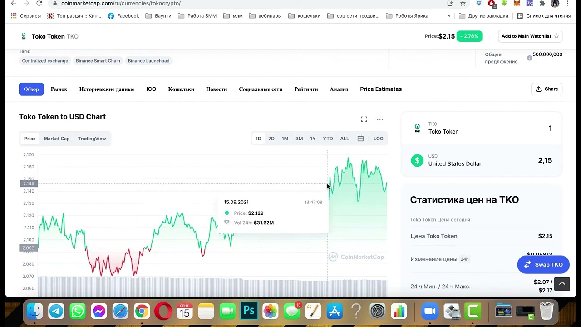Click the browser back arrow
The width and height of the screenshot is (581, 327).
tap(14, 3)
